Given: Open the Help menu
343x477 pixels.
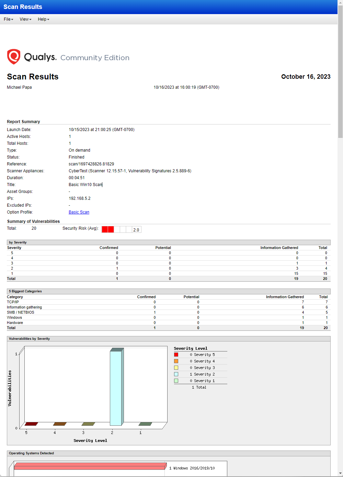Looking at the screenshot, I should click(43, 19).
